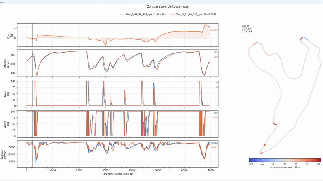This screenshot has height=181, width=323.
Task: Select legend entry Tour_3_01_48_595_spa (1:48.595)
Action: 196,14
